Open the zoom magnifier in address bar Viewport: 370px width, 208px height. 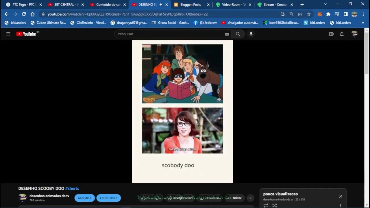point(291,14)
